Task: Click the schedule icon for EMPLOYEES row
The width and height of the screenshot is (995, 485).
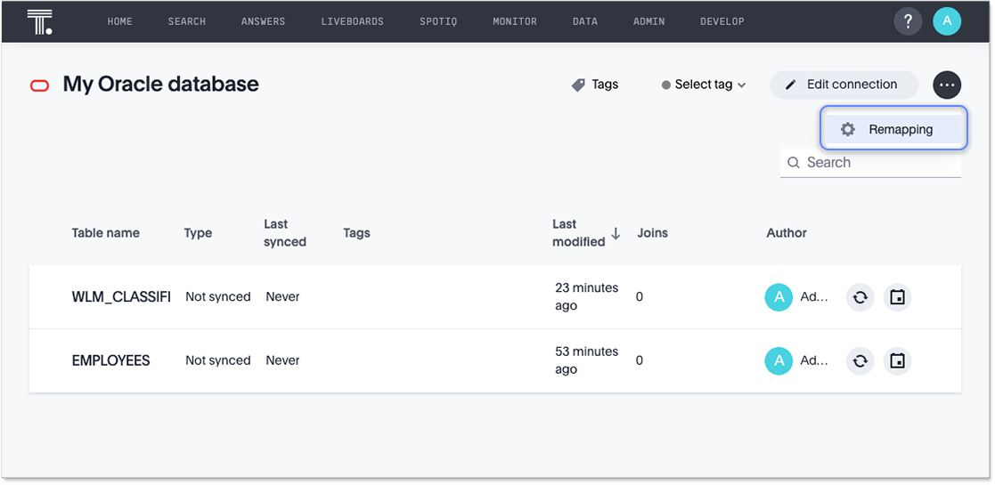Action: pyautogui.click(x=897, y=361)
